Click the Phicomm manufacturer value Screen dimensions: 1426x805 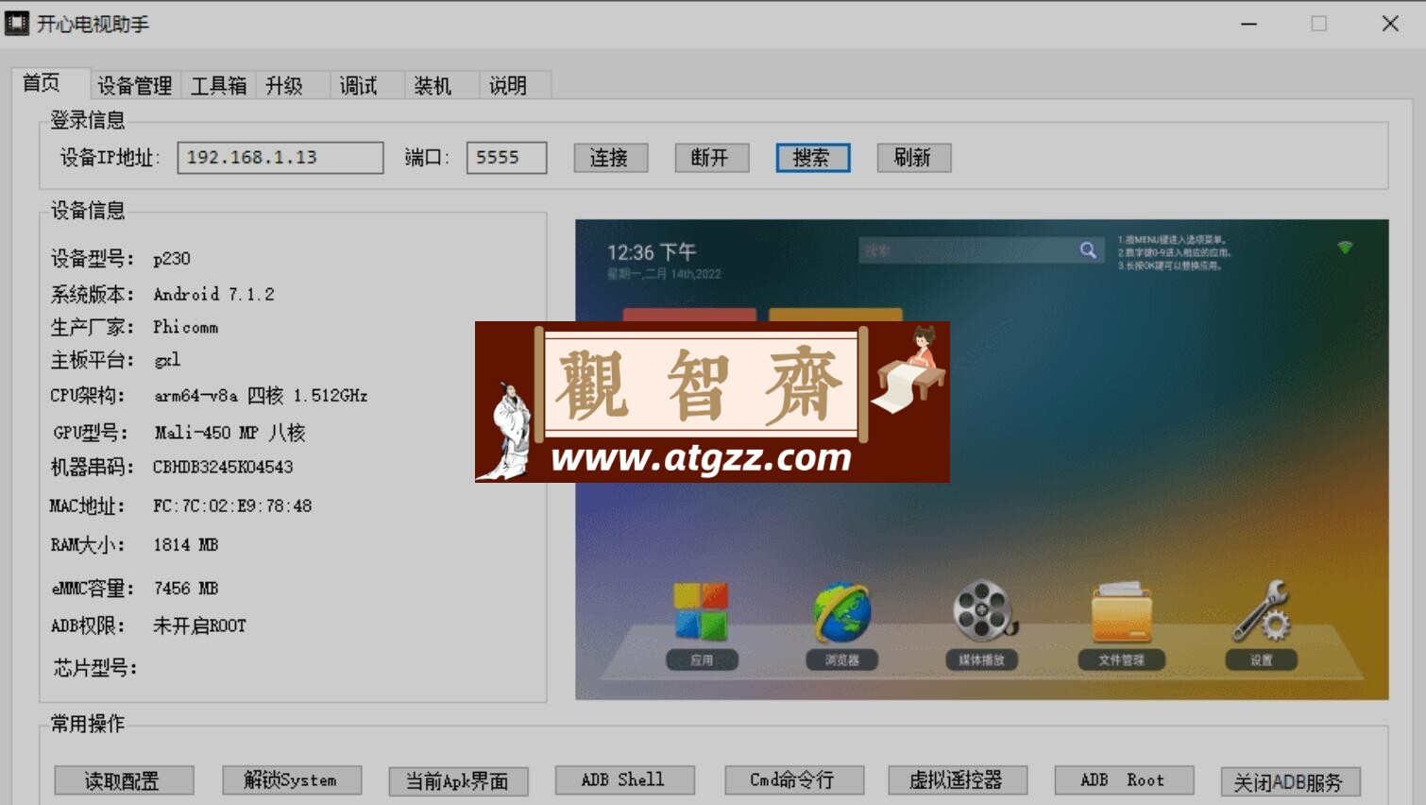185,327
